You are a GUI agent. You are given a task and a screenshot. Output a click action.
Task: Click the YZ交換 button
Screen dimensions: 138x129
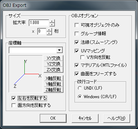click(x=53, y=64)
